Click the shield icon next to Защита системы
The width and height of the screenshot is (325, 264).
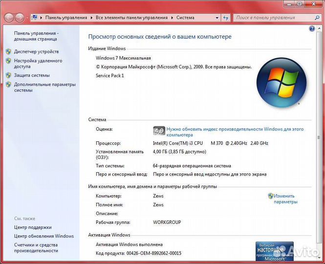coord(8,75)
